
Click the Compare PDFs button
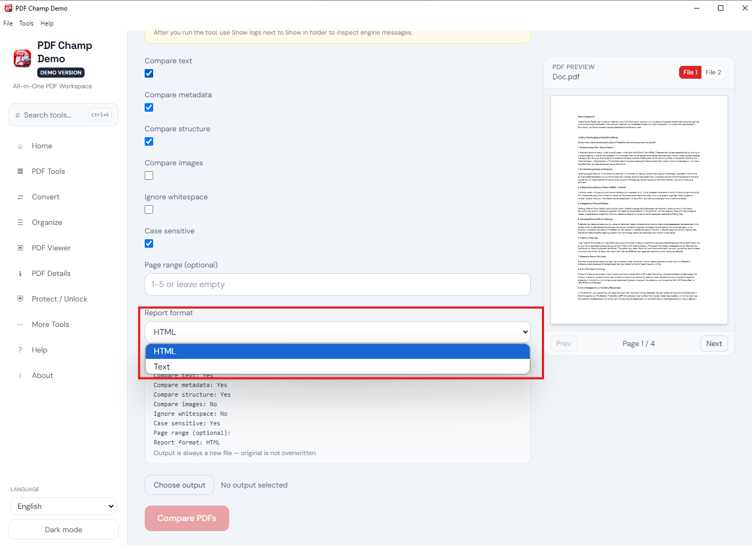pos(187,518)
